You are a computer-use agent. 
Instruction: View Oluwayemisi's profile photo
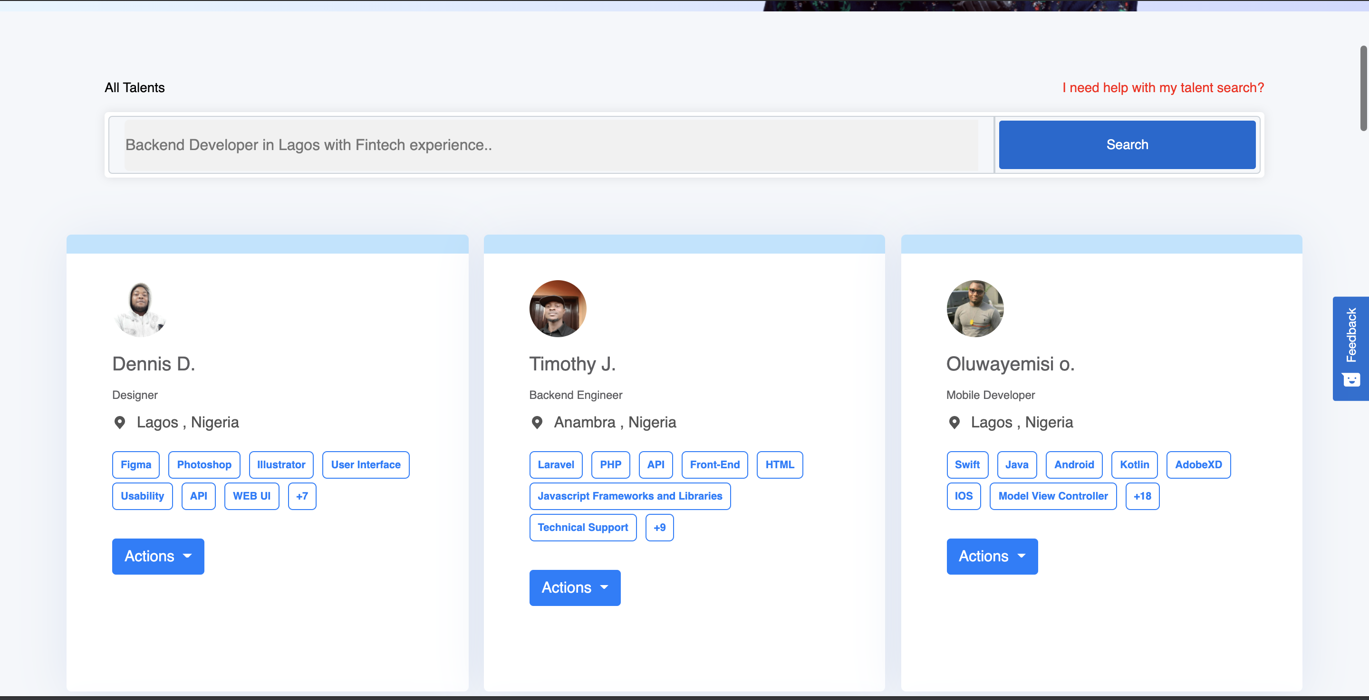[974, 309]
